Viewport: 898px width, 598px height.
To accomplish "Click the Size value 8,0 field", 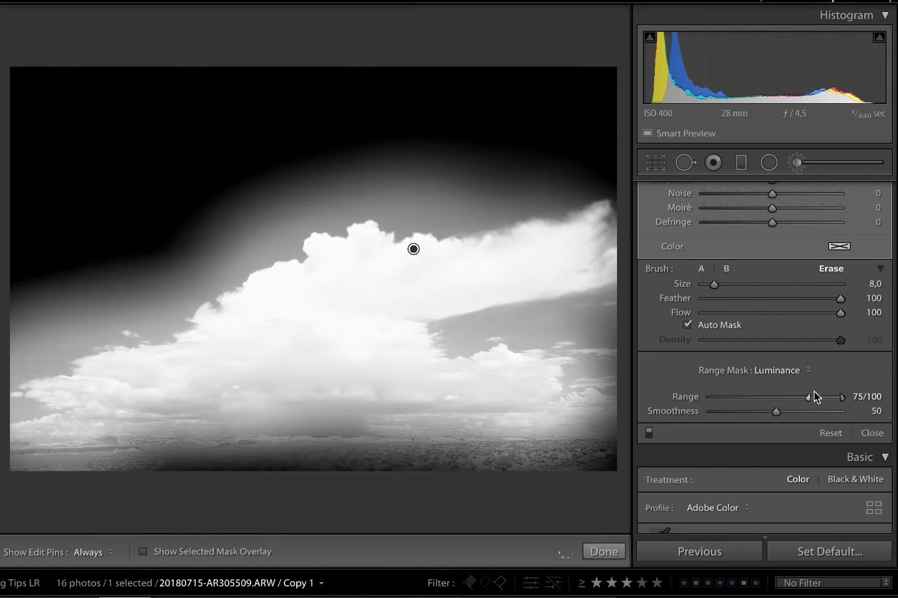I will (875, 283).
